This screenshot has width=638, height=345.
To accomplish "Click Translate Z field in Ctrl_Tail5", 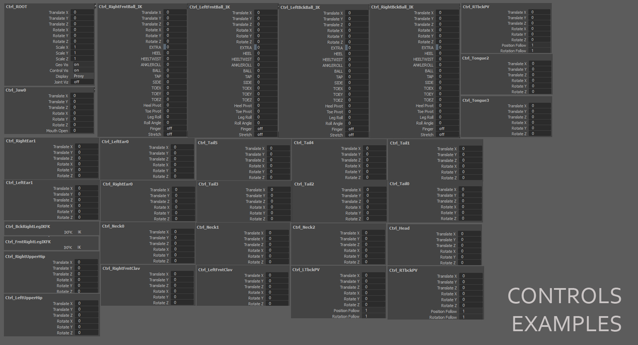I will 279,160.
